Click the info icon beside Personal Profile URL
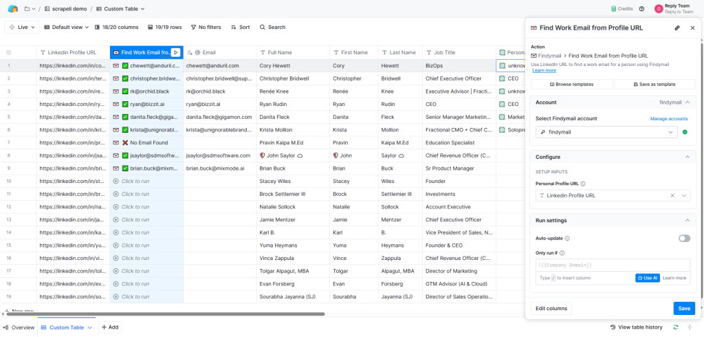The height and width of the screenshot is (337, 704). tap(583, 184)
